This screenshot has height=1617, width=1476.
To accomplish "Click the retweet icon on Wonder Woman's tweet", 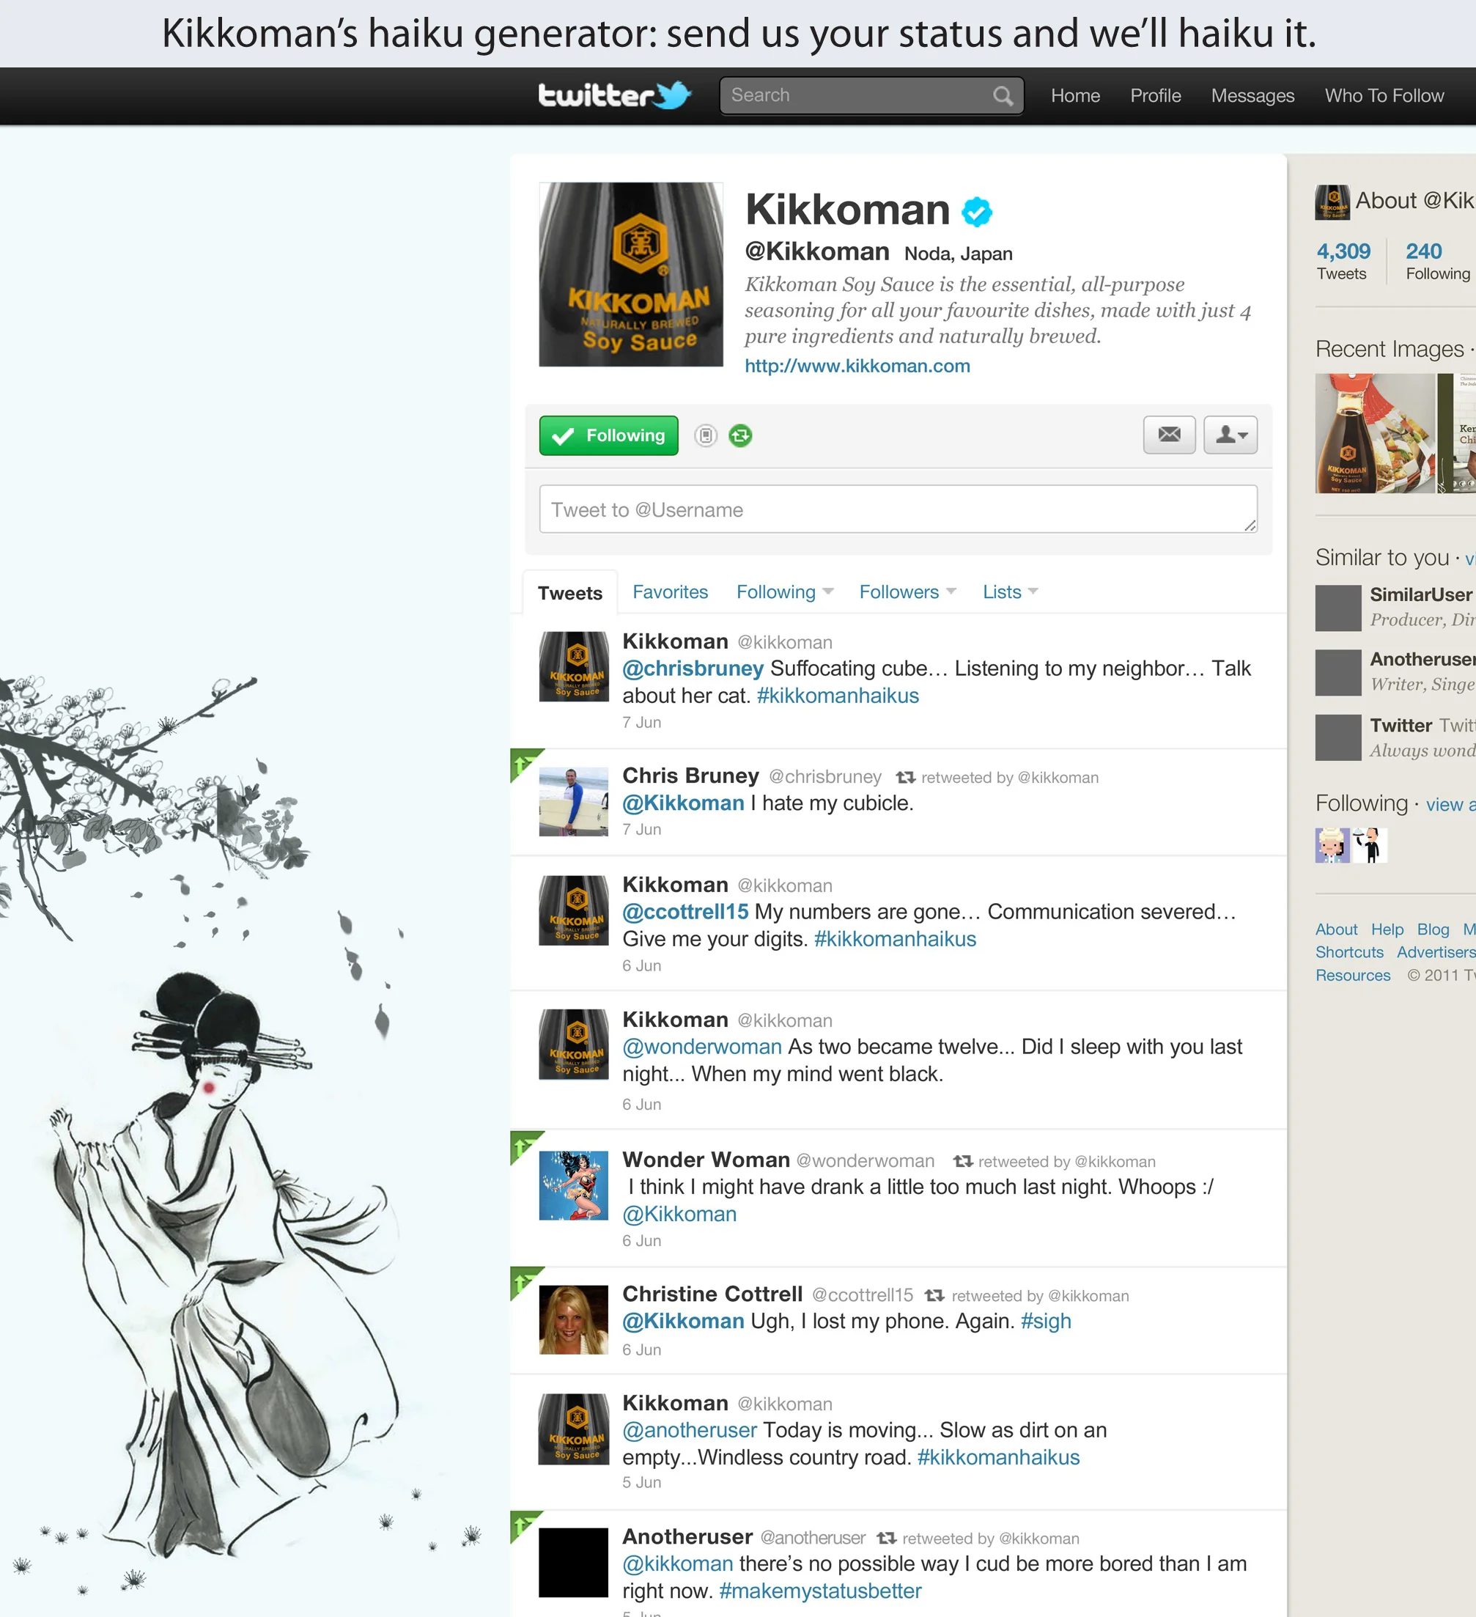I will [x=962, y=1160].
